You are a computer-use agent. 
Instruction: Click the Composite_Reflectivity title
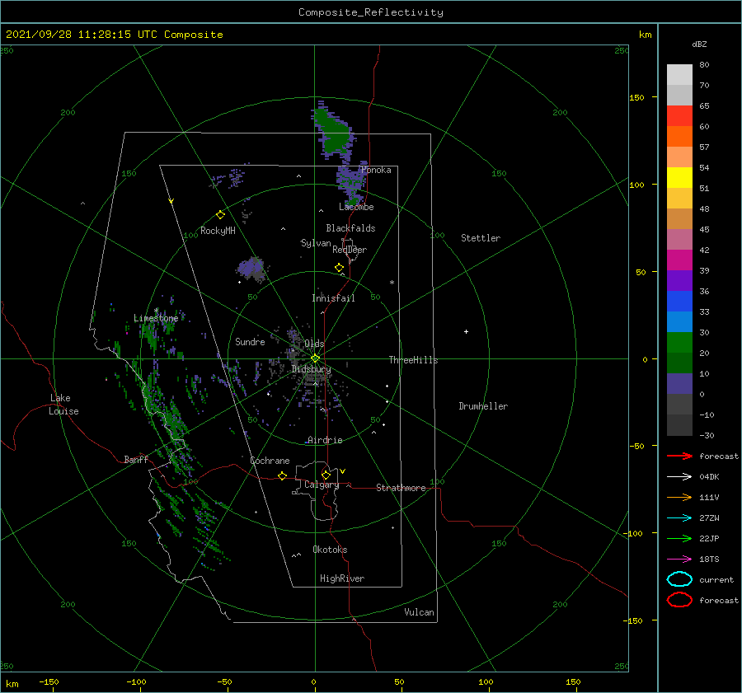tap(371, 12)
